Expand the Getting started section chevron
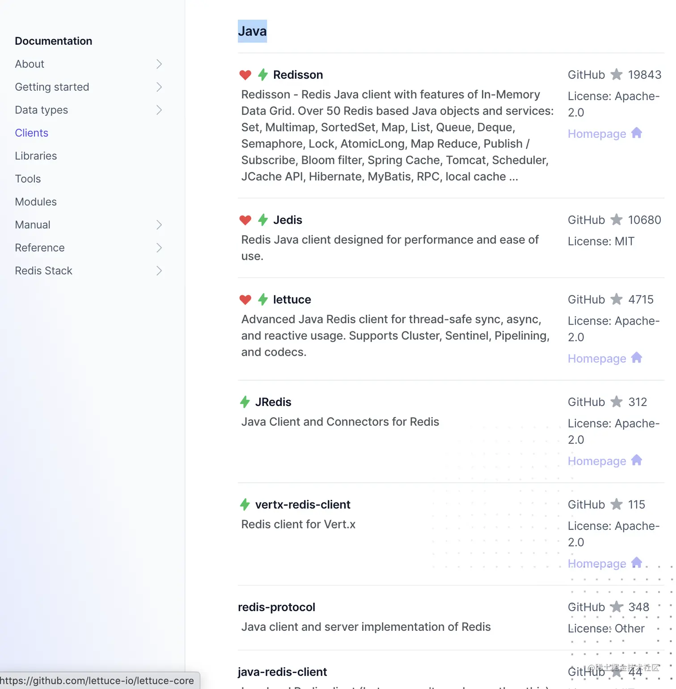 tap(159, 87)
